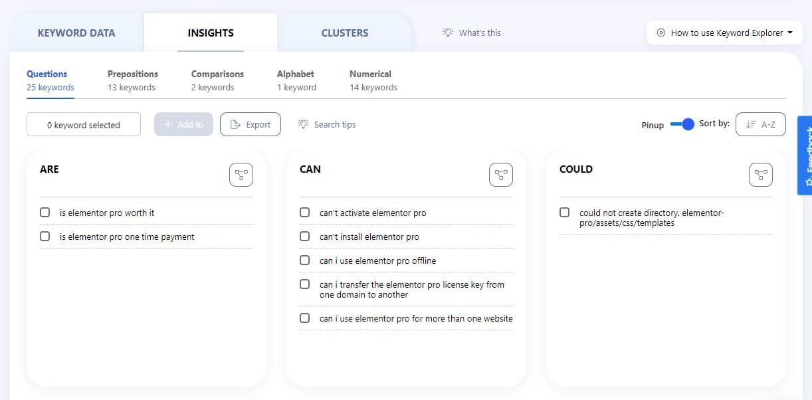Select 'can't activate elementor pro' checkbox

[x=304, y=213]
